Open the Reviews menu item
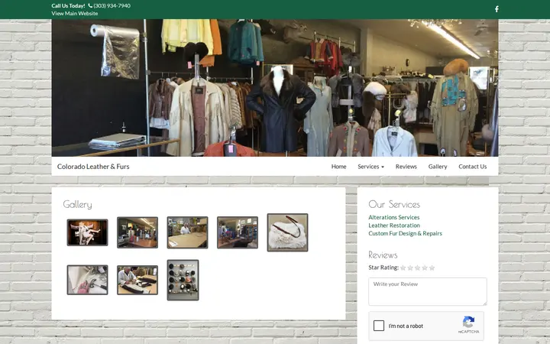The width and height of the screenshot is (550, 344). [406, 167]
